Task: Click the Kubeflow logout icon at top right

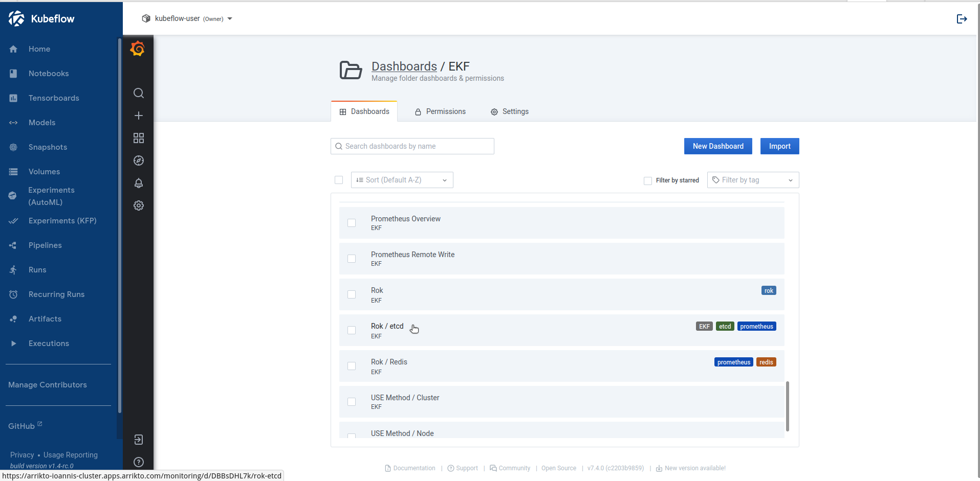Action: 962,19
